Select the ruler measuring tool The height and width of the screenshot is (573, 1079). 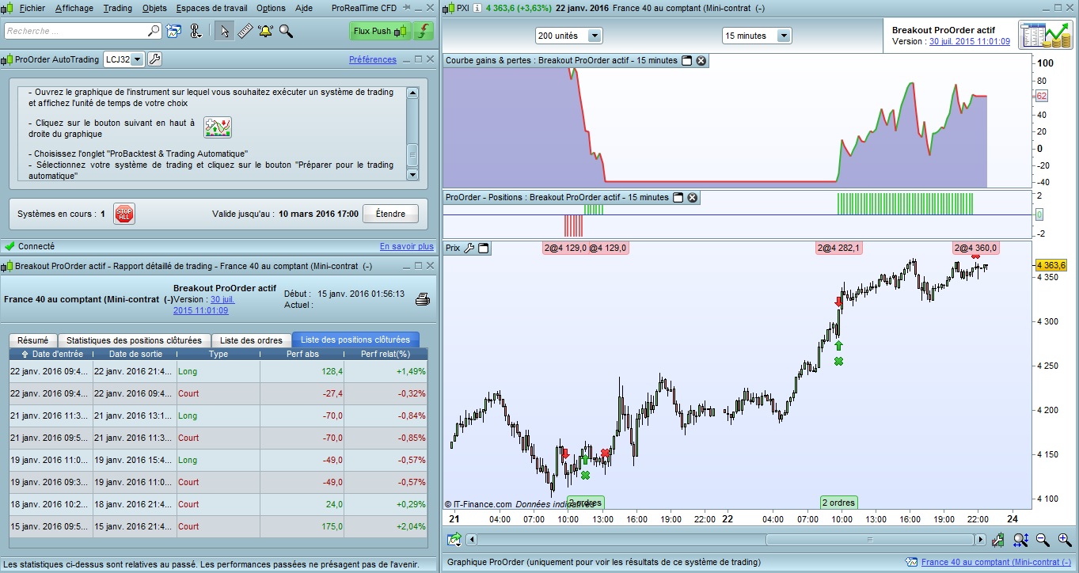245,31
